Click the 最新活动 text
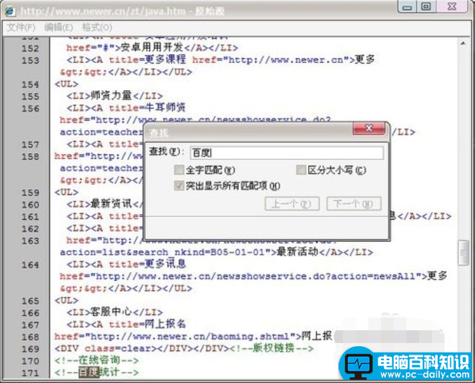This screenshot has height=383, width=475. click(x=297, y=252)
